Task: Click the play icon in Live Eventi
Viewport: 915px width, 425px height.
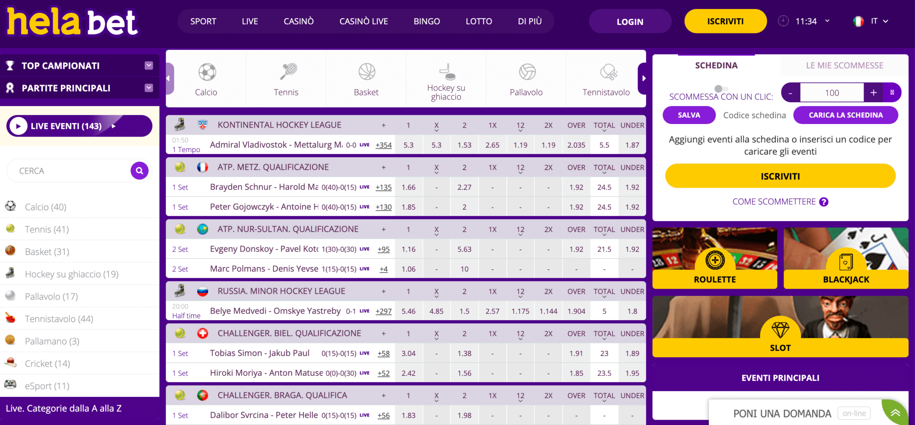Action: point(18,126)
